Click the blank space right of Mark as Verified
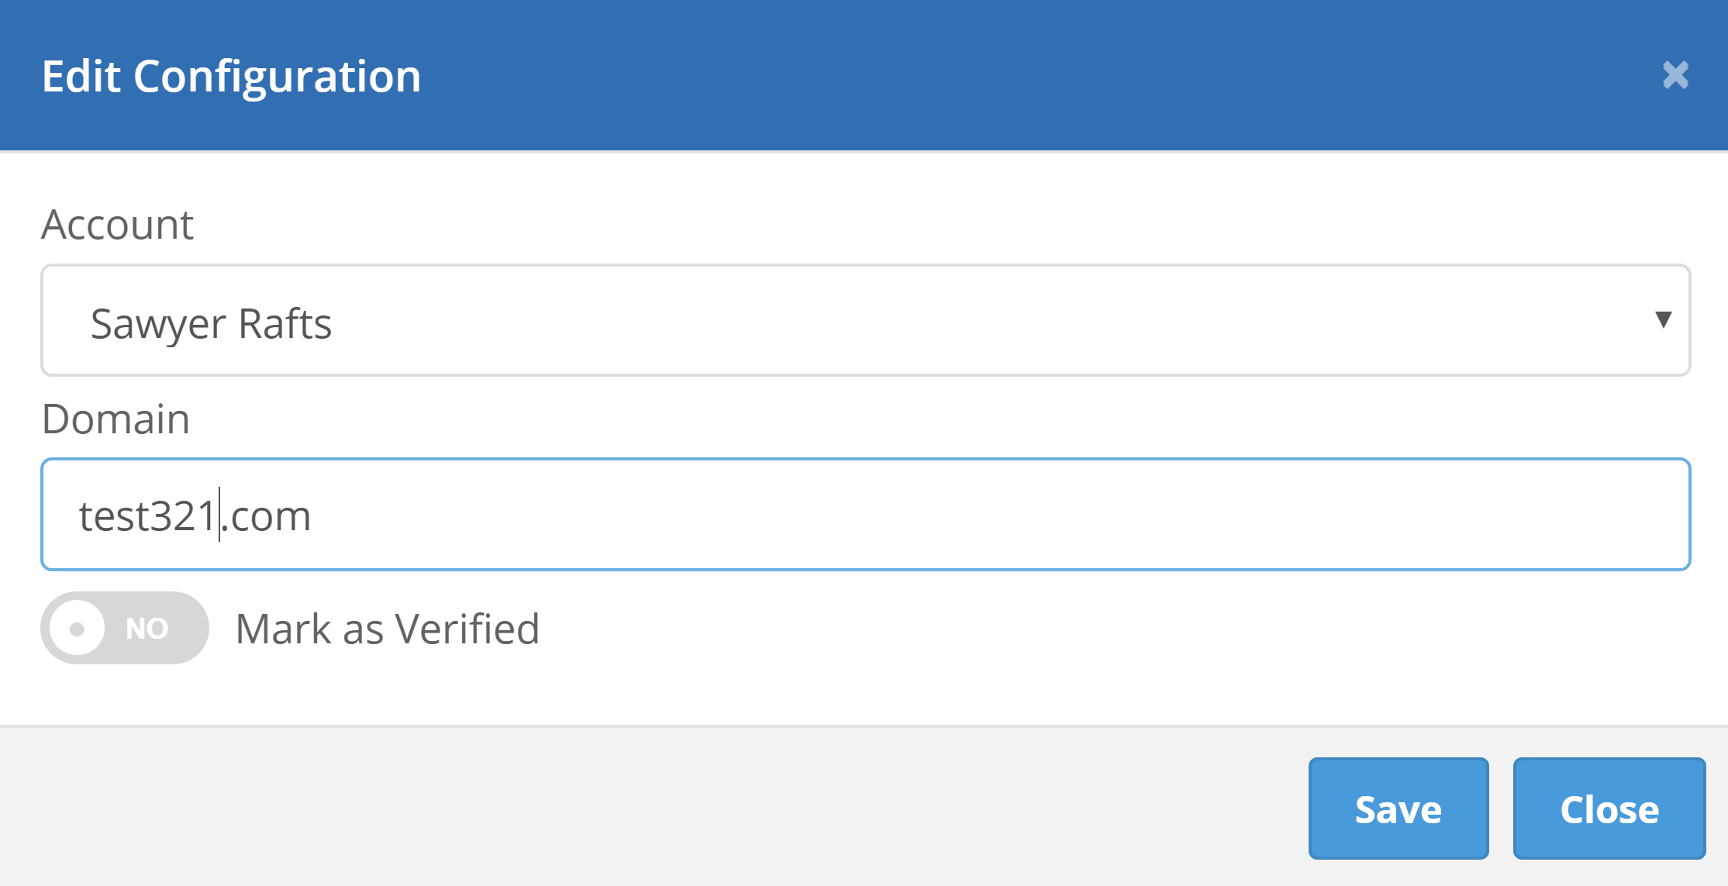 point(1085,629)
